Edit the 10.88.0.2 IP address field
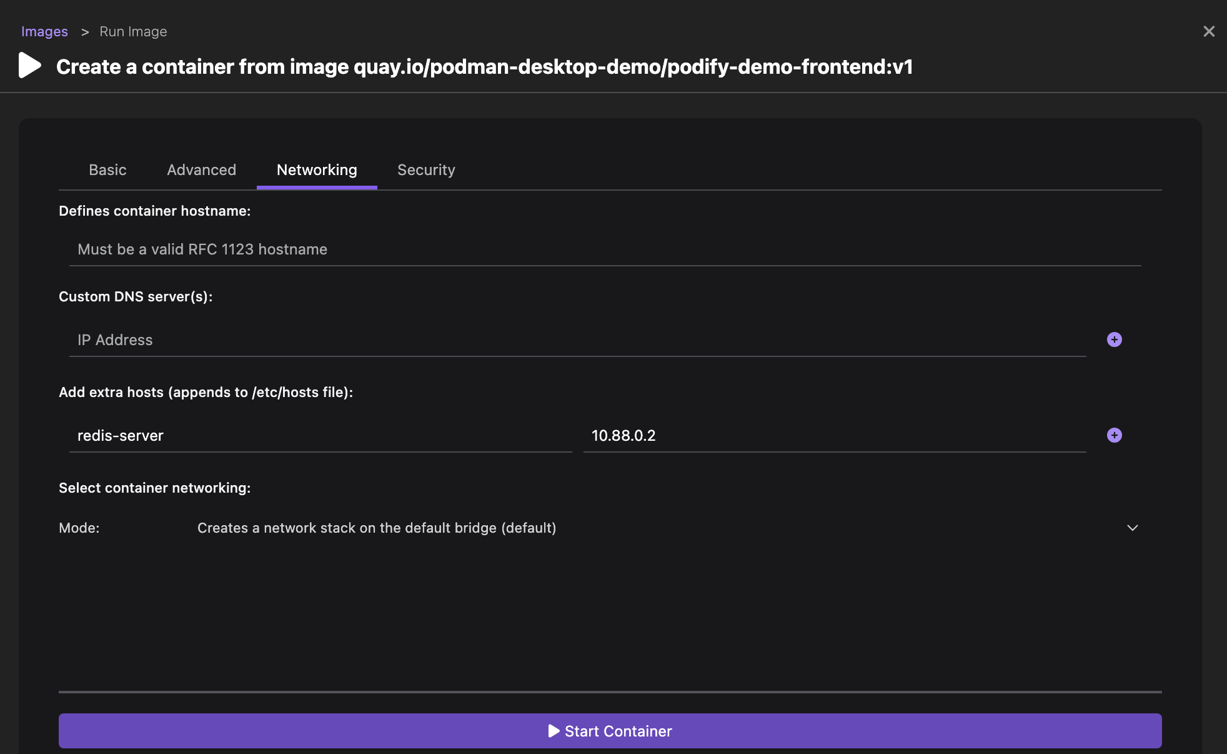Image resolution: width=1227 pixels, height=754 pixels. click(x=835, y=436)
